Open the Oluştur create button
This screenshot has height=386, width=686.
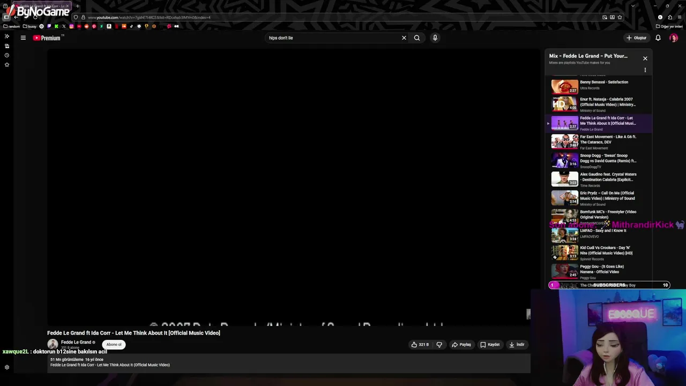[636, 38]
